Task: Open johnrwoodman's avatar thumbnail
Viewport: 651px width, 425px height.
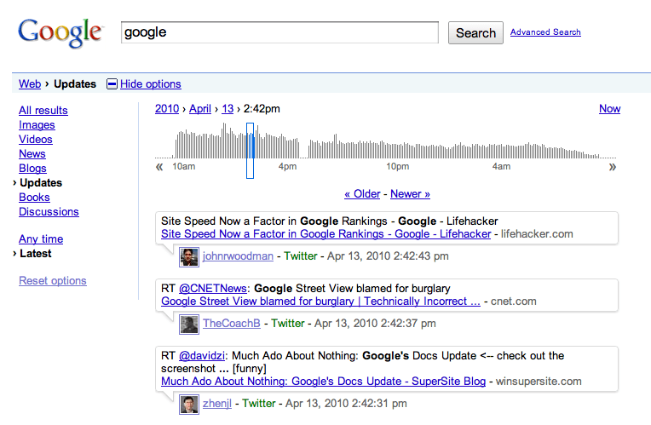Action: pyautogui.click(x=189, y=257)
